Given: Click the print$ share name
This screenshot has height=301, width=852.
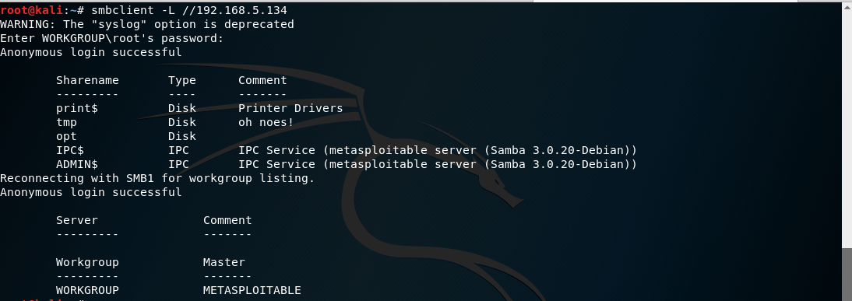Looking at the screenshot, I should (77, 108).
